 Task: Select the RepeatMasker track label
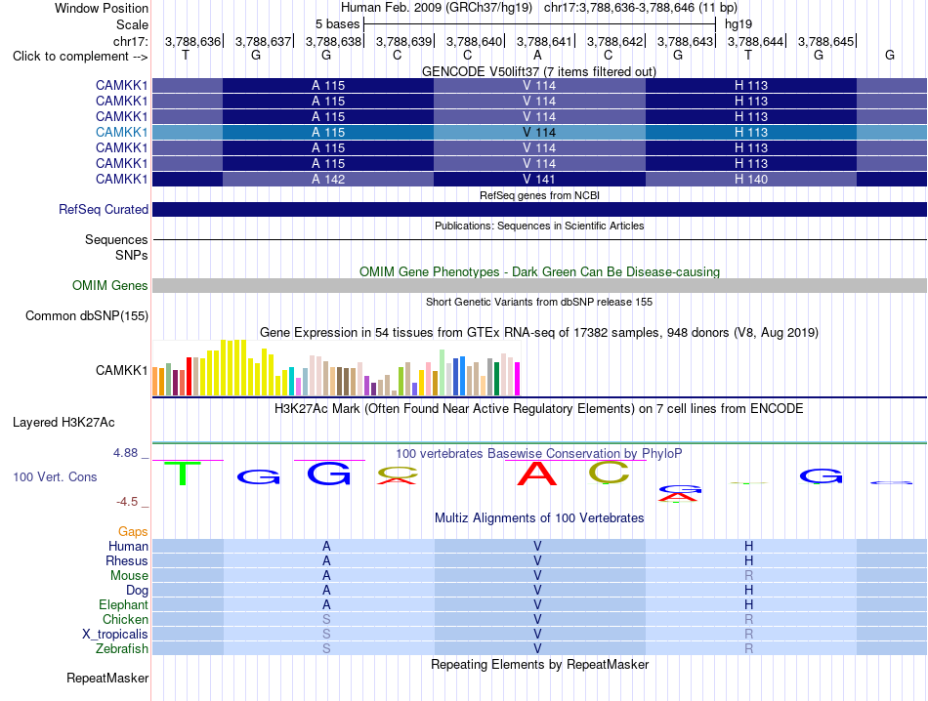(107, 678)
